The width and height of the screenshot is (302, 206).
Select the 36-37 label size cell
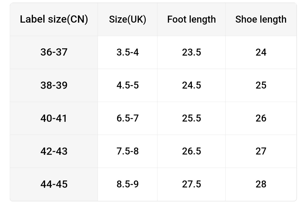click(x=54, y=52)
